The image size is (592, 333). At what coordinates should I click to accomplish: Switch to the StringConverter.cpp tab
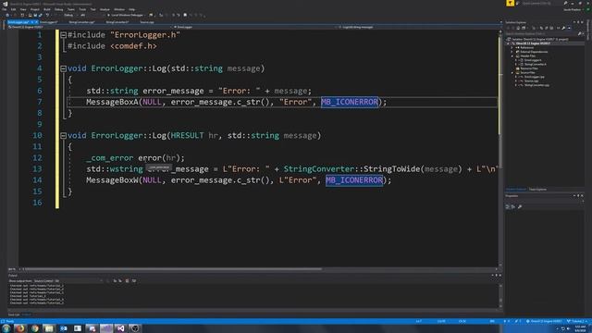pyautogui.click(x=81, y=22)
